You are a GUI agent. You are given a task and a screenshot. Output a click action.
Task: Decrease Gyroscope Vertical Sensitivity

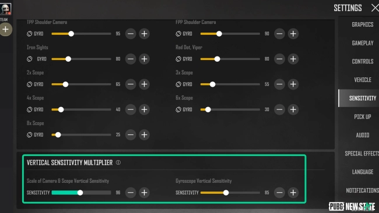(x=279, y=193)
